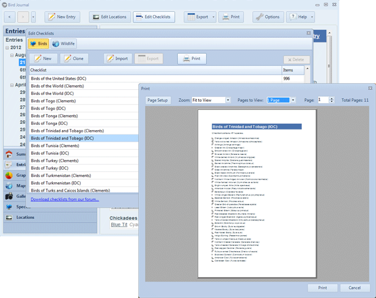376x298 pixels.
Task: Click the print preview page thumbnail
Action: click(257, 193)
